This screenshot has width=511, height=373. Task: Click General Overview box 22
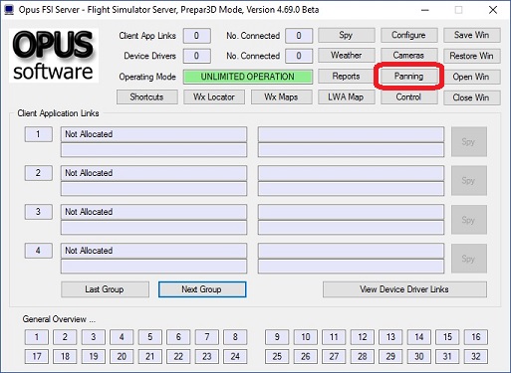pos(178,357)
